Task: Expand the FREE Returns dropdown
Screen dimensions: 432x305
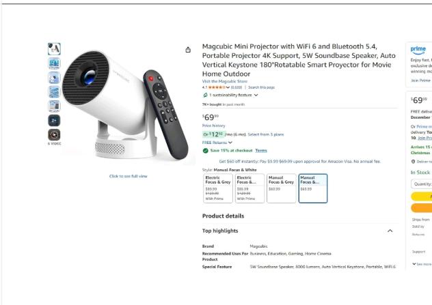Action: 230,143
